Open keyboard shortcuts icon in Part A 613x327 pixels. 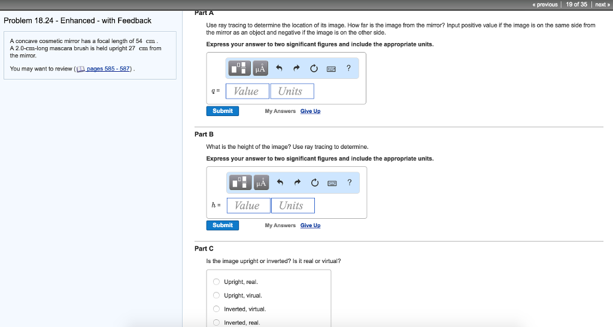331,69
